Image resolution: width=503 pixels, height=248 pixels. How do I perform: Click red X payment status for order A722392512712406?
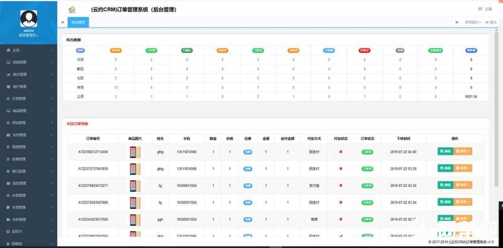click(341, 152)
